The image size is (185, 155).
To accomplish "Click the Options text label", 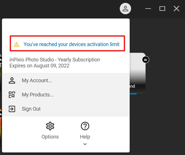I will tap(50, 137).
